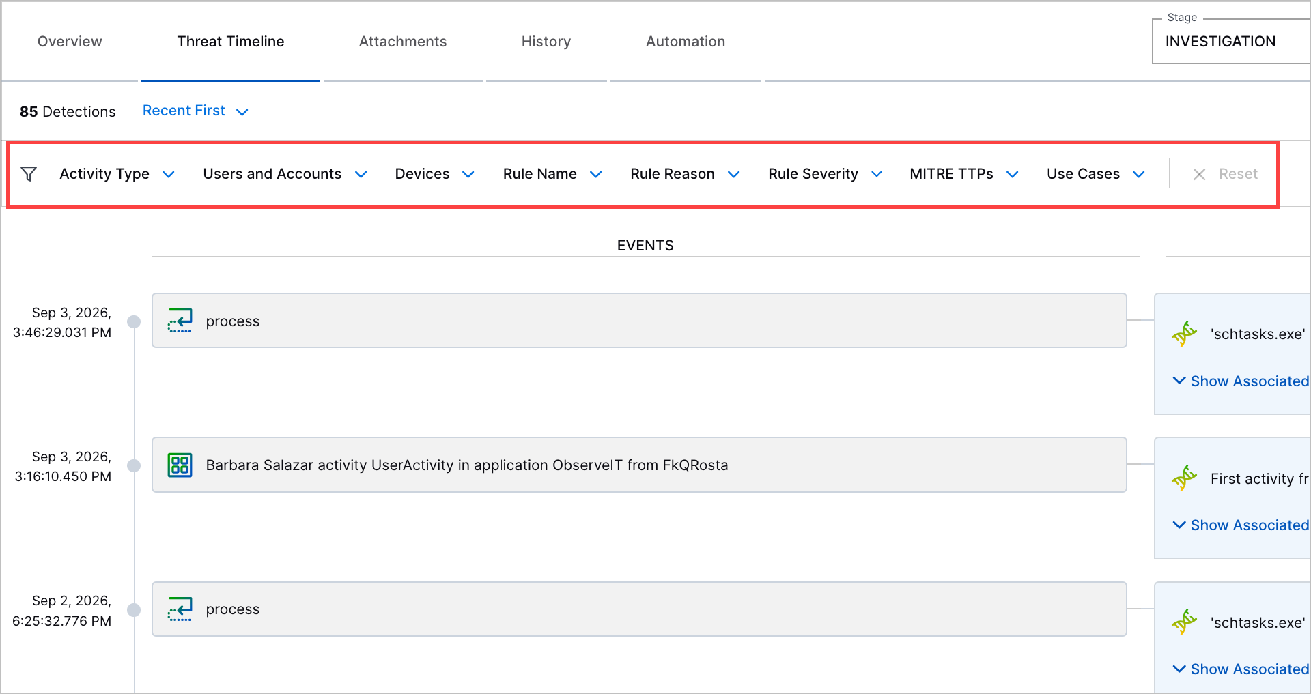Select the Threat Timeline tab

tap(231, 42)
